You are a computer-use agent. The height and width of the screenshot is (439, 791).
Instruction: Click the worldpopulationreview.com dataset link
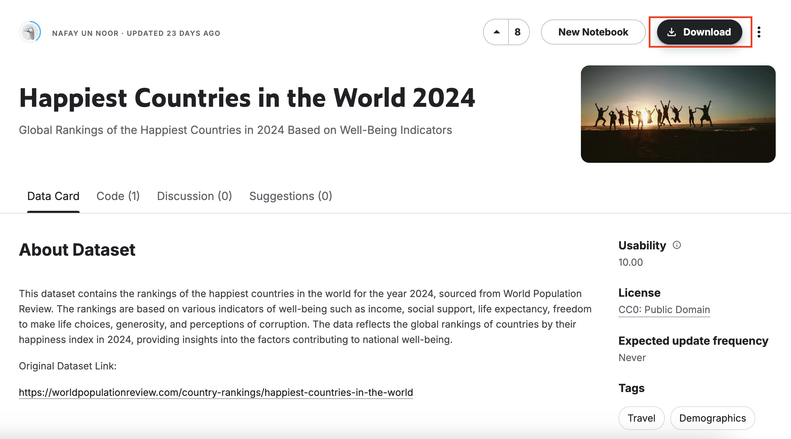[x=216, y=392]
